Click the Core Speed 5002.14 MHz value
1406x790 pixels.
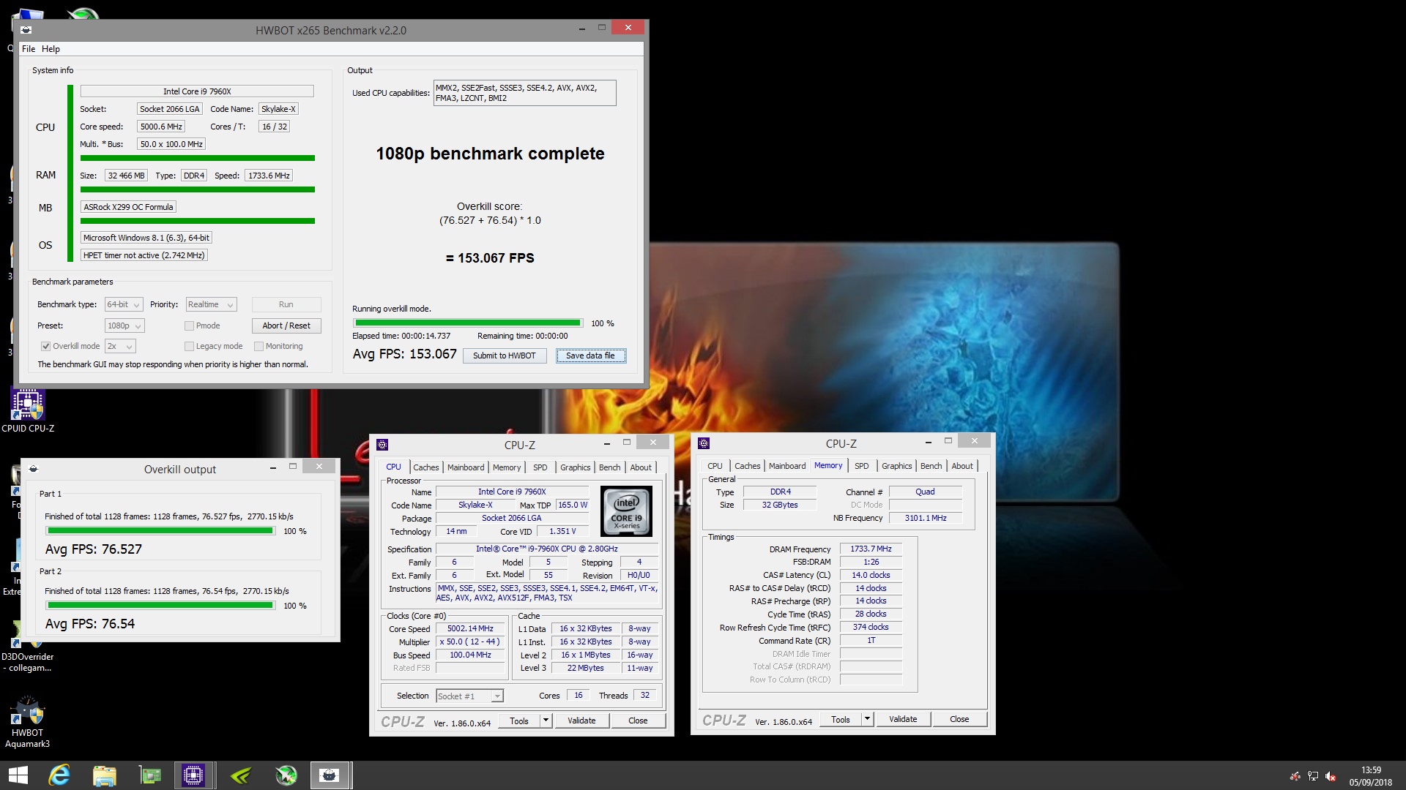(x=470, y=628)
